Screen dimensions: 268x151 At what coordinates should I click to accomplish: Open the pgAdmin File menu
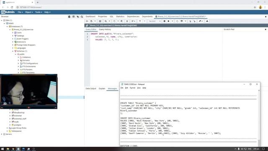pos(20,12)
